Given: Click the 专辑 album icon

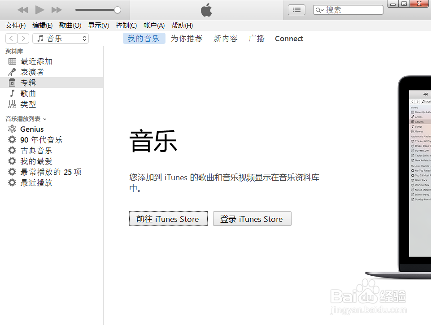Looking at the screenshot, I should coord(12,82).
